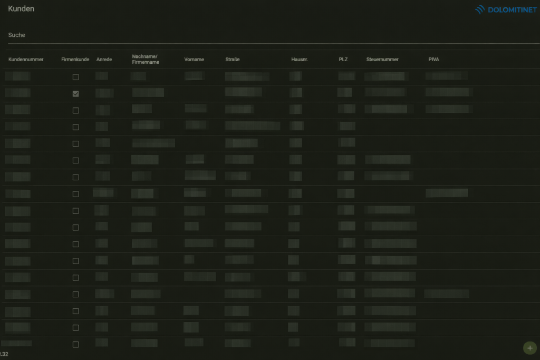
Task: Focus the Suche search field
Action: tap(264, 35)
